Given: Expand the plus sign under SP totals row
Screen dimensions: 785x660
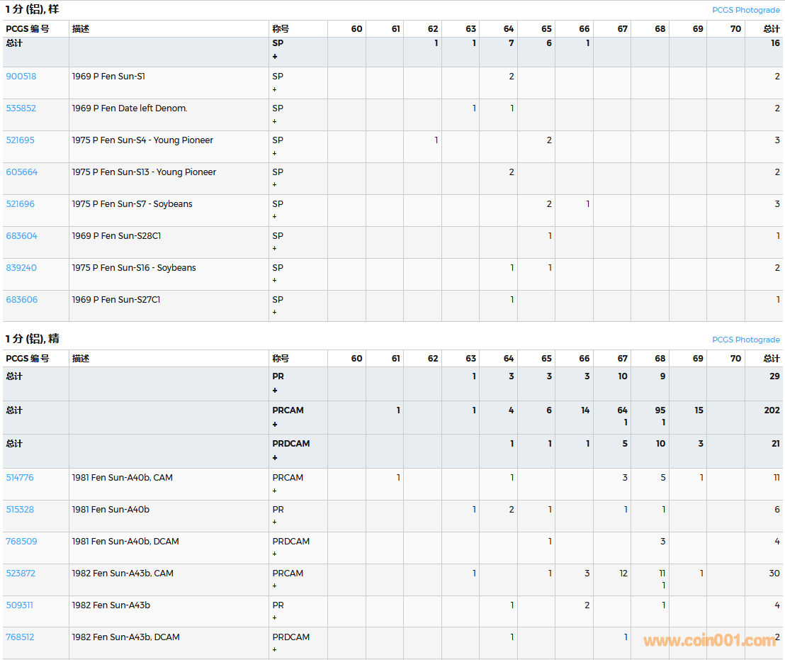Looking at the screenshot, I should (275, 57).
